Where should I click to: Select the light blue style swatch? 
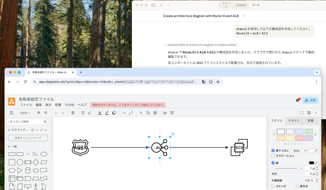click(300, 131)
